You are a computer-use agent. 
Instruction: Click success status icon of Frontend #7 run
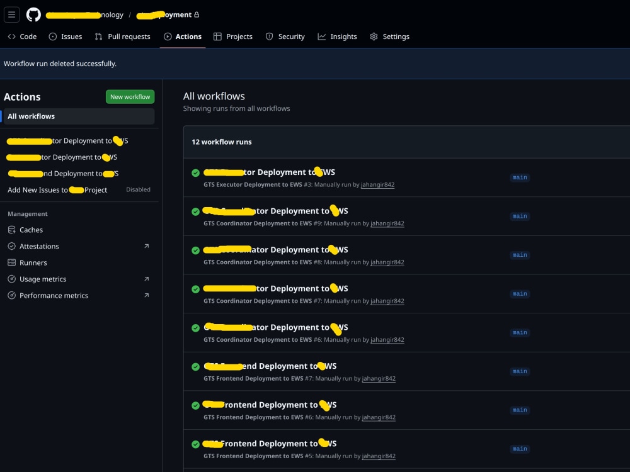click(196, 367)
